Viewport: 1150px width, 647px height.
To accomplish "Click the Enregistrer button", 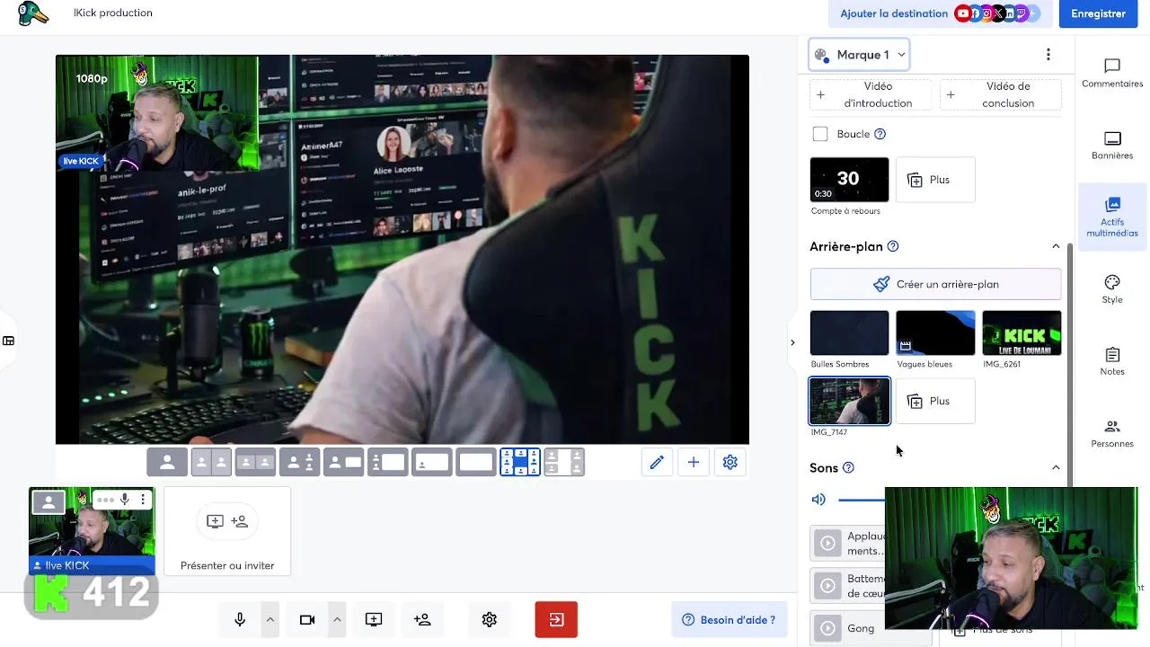I will pos(1098,13).
